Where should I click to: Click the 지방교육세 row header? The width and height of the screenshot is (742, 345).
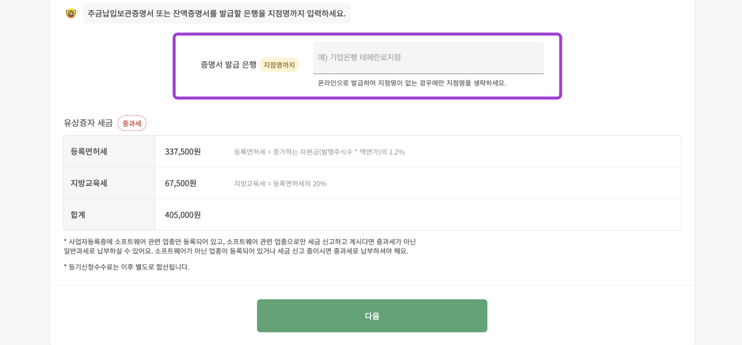[90, 183]
